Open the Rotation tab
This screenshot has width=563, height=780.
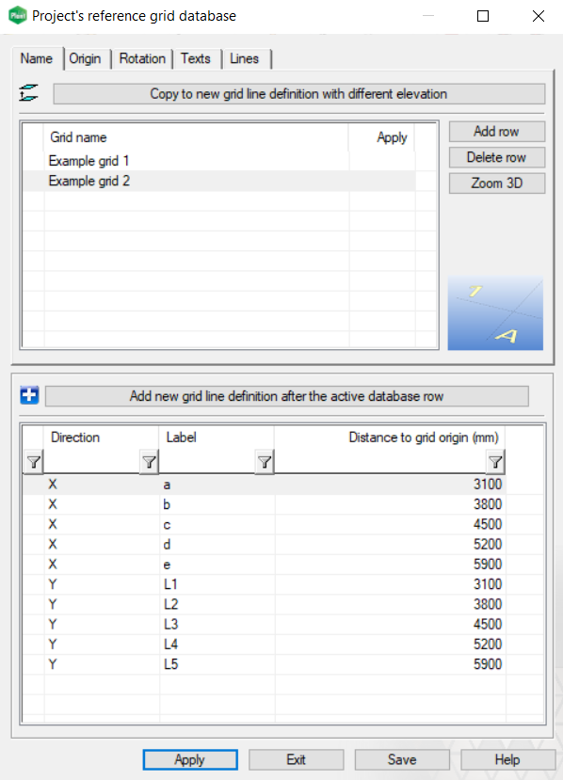coord(142,58)
